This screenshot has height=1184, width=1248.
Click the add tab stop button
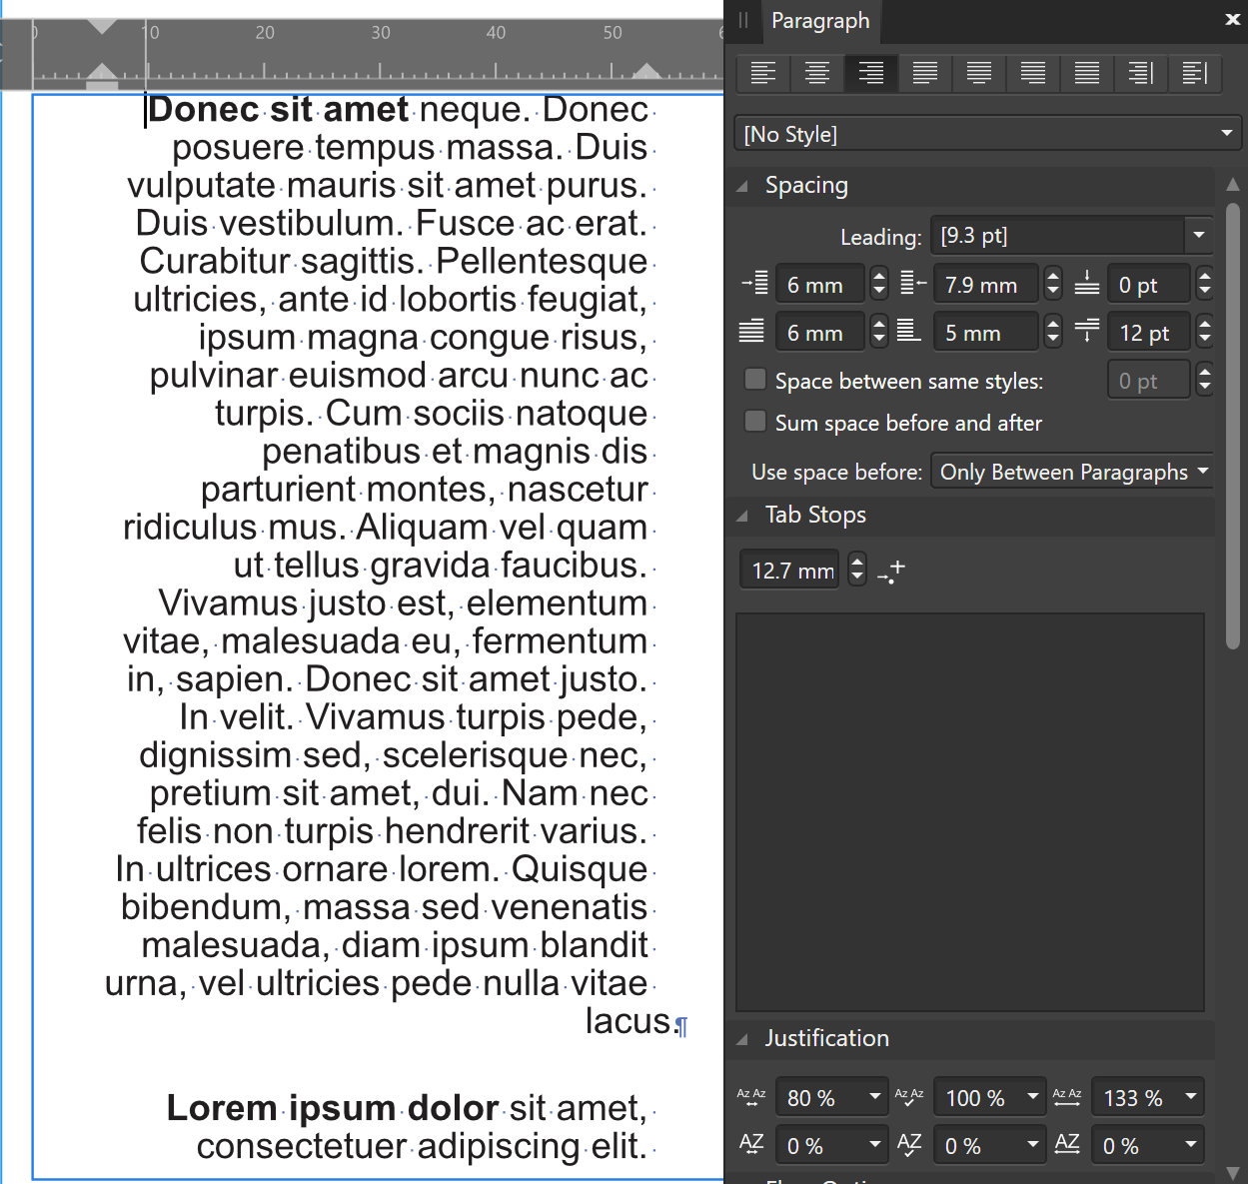[890, 571]
